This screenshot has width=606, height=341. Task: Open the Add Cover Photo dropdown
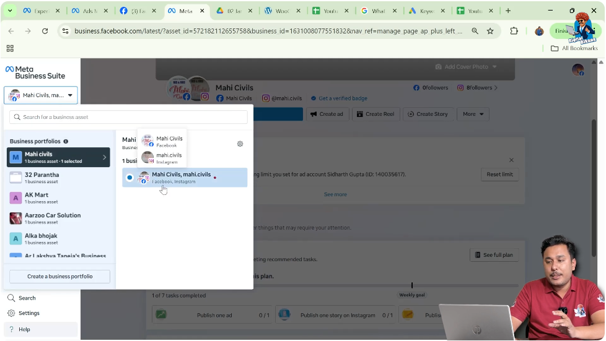(466, 67)
